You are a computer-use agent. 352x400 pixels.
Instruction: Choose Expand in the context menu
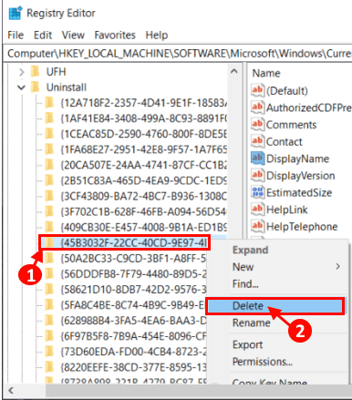pyautogui.click(x=251, y=251)
